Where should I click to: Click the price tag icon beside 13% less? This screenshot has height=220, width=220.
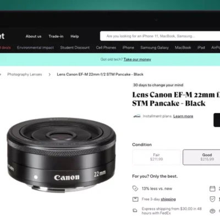(x=135, y=189)
